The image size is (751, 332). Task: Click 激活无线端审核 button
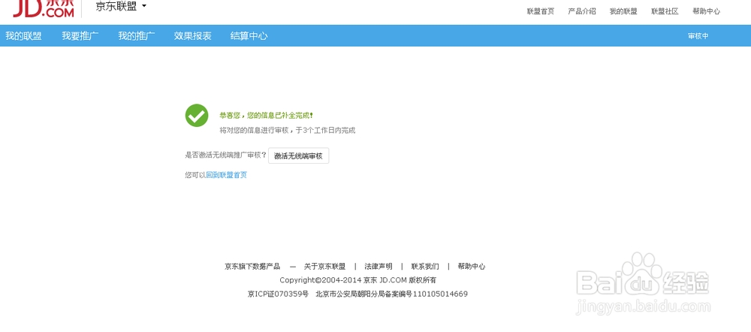298,155
